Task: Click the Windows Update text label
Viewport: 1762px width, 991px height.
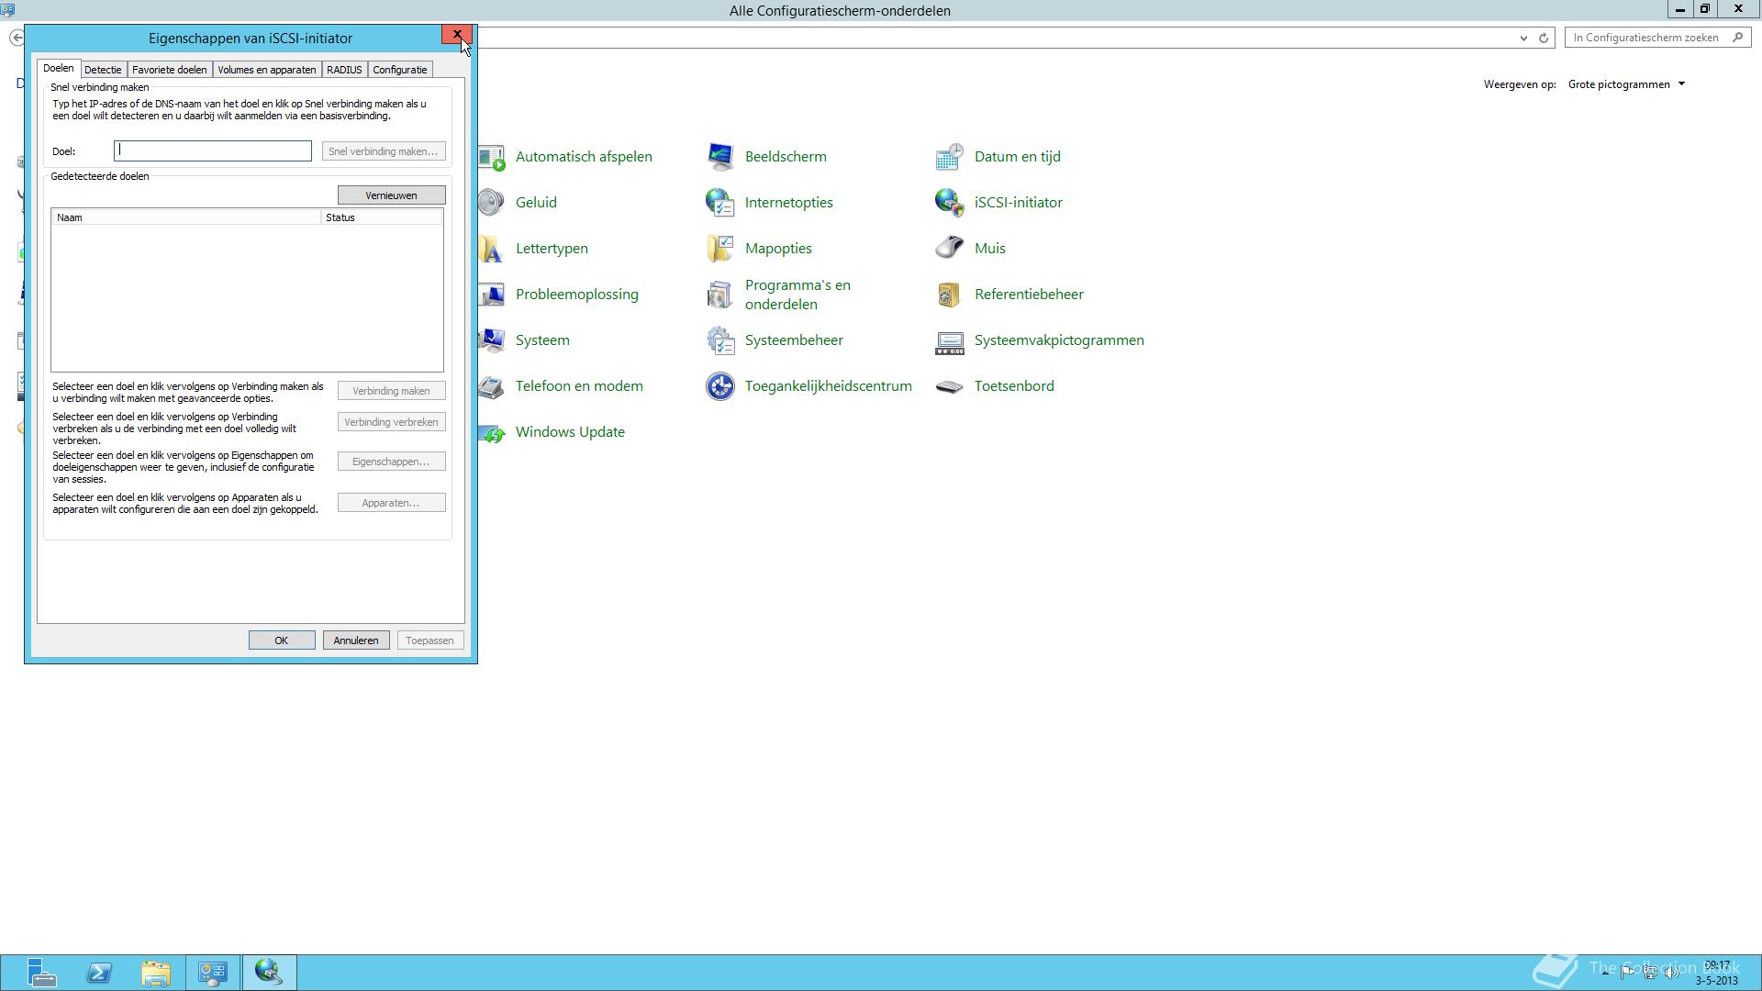Action: pyautogui.click(x=570, y=432)
